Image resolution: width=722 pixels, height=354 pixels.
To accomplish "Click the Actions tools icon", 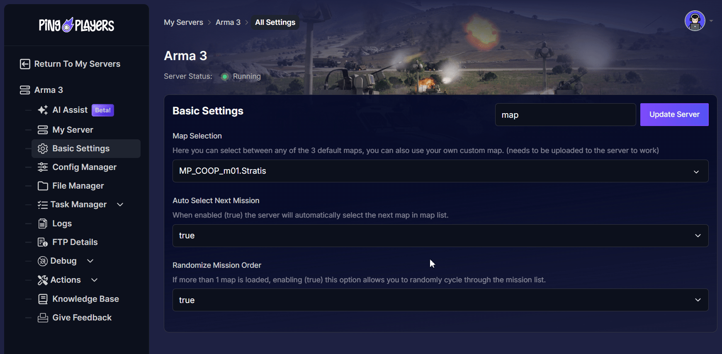I will (43, 280).
